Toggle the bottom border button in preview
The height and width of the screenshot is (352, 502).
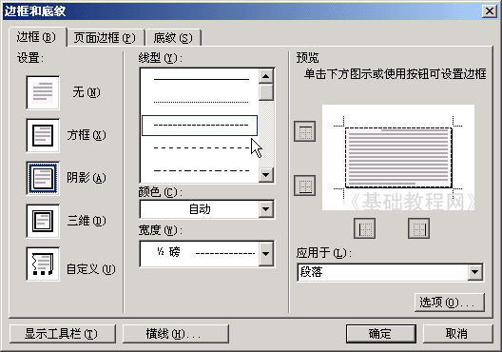pos(305,186)
